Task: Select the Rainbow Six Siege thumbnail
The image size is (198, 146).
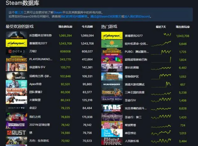Action: 16,76
